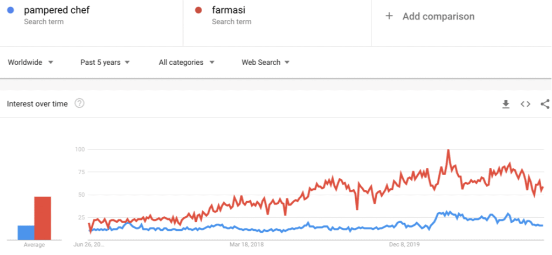Click the red dot beside farmasi
This screenshot has height=255, width=552.
click(198, 10)
